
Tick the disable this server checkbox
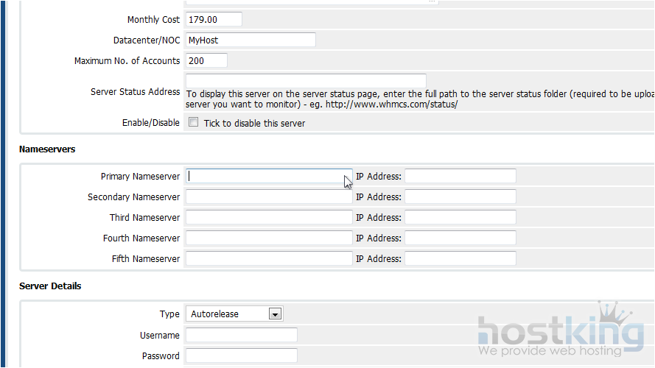193,123
